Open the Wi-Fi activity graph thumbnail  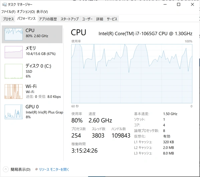(x=14, y=91)
